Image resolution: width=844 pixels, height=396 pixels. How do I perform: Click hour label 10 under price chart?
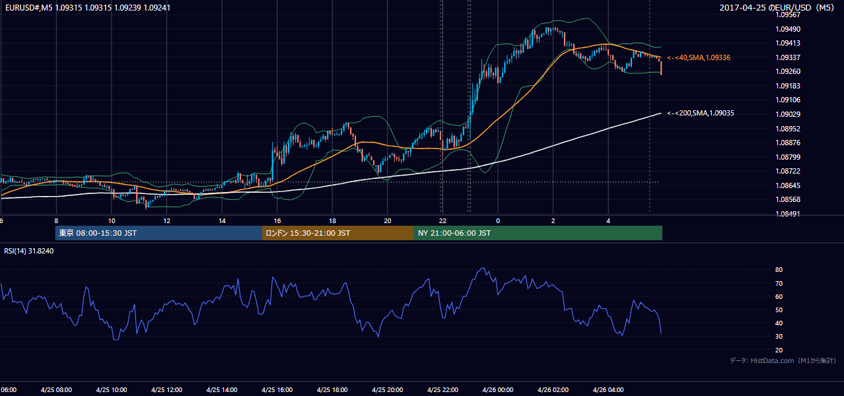(x=112, y=221)
